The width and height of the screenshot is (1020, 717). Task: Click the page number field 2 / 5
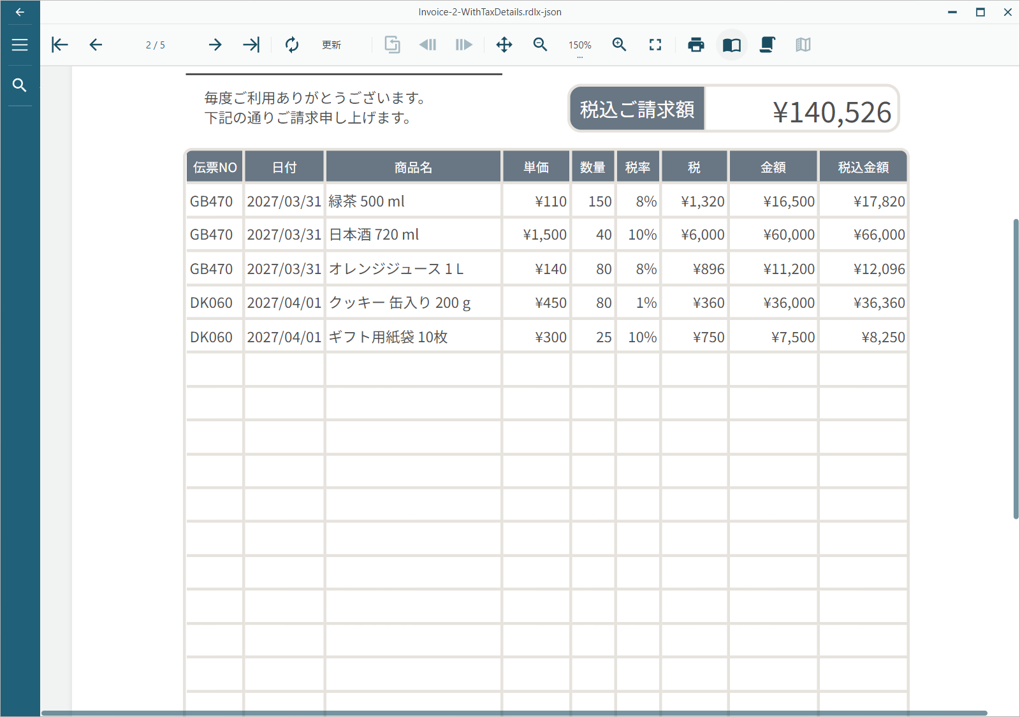tap(156, 45)
